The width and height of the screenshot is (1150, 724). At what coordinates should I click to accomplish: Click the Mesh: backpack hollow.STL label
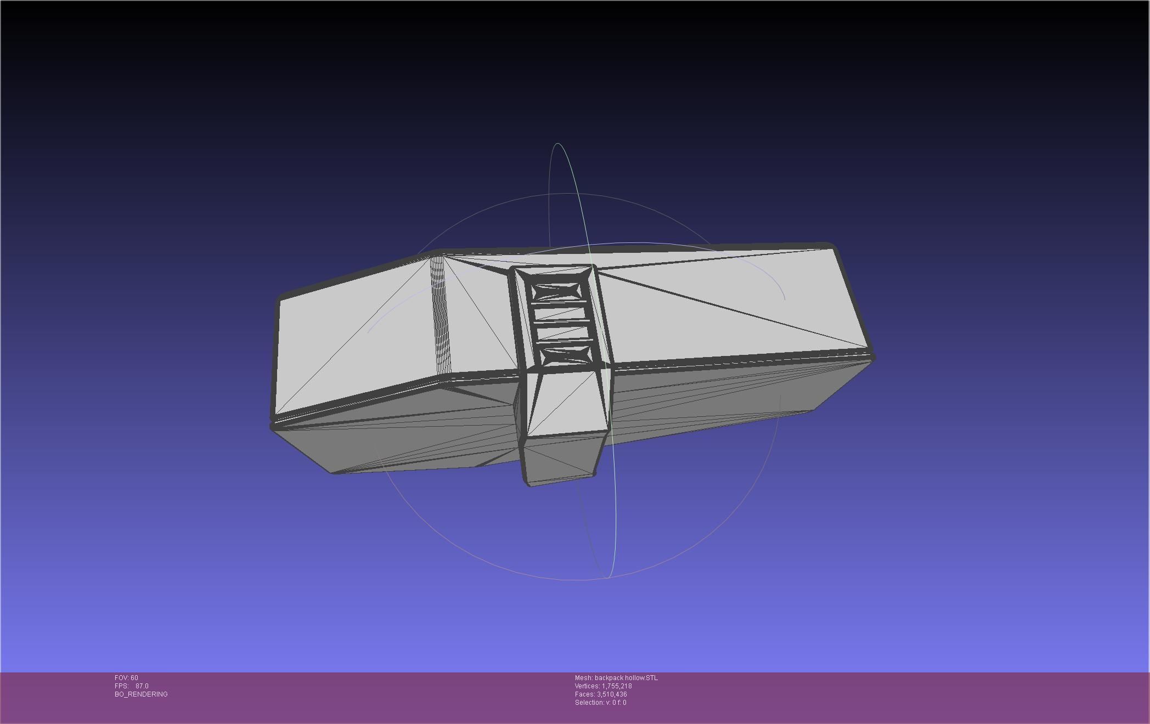616,678
